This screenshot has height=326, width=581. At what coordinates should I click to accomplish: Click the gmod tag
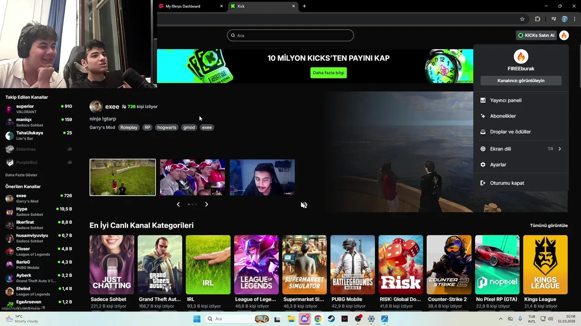(x=189, y=128)
